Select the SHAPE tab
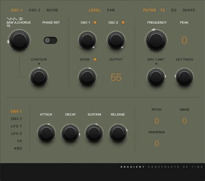The width and height of the screenshot is (205, 181). 189,10
